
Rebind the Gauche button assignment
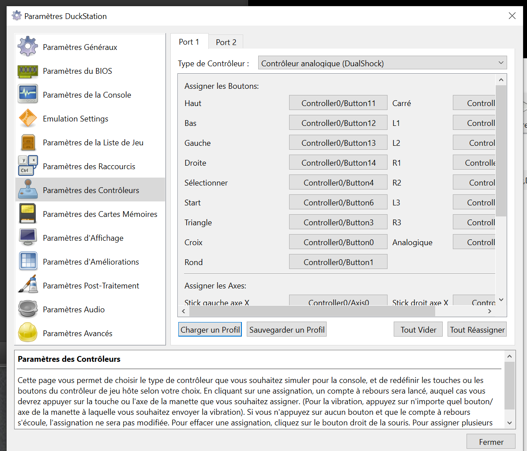[338, 143]
